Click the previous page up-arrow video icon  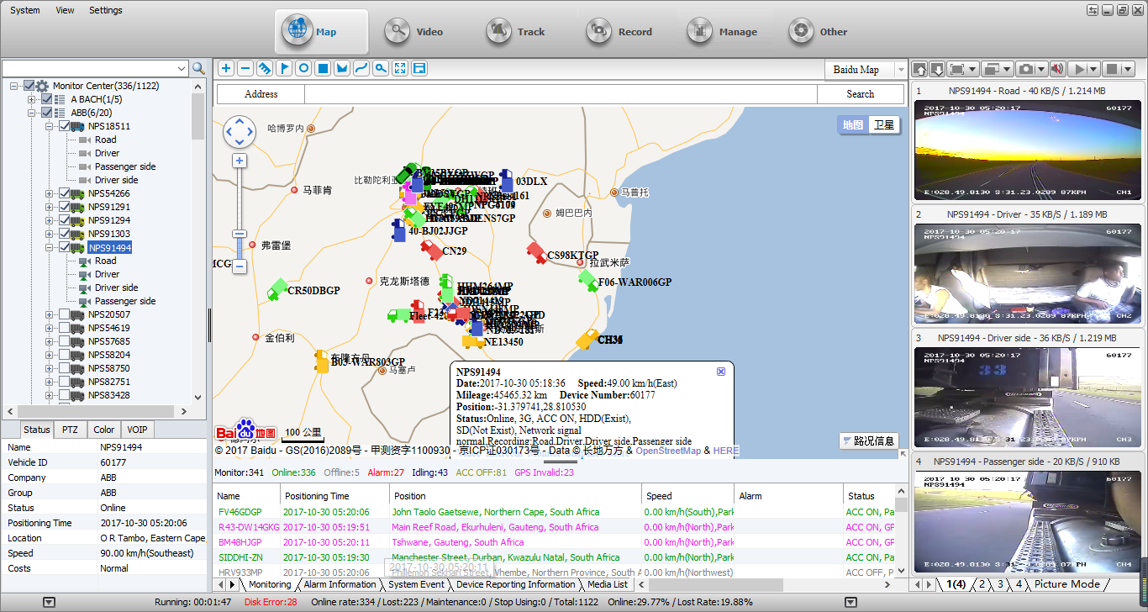919,69
